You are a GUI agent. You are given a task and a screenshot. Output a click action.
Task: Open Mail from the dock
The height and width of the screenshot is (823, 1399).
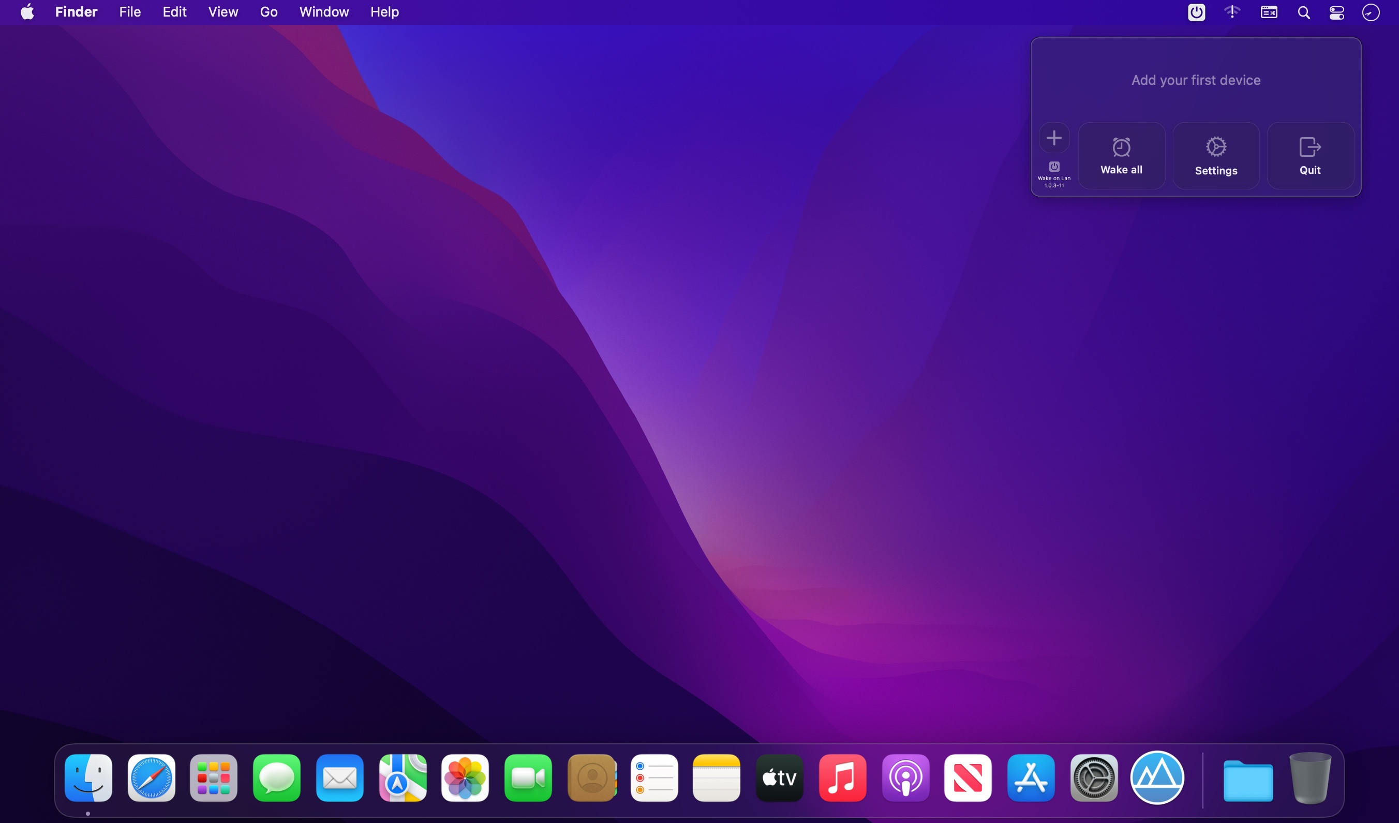coord(340,778)
